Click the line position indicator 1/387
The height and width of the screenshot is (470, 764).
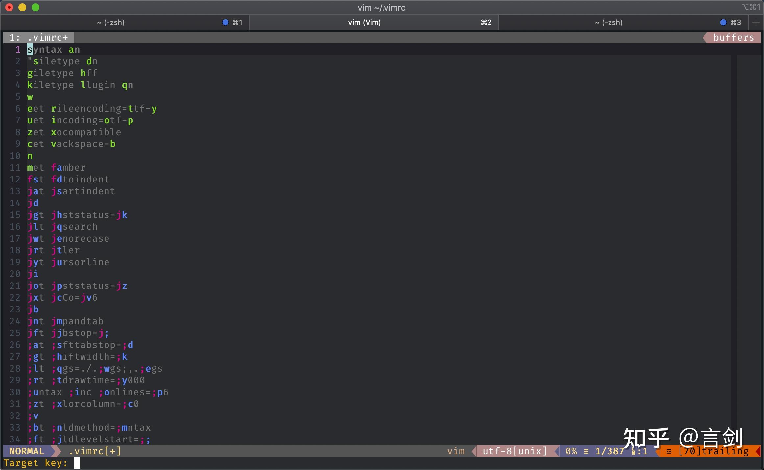[609, 451]
